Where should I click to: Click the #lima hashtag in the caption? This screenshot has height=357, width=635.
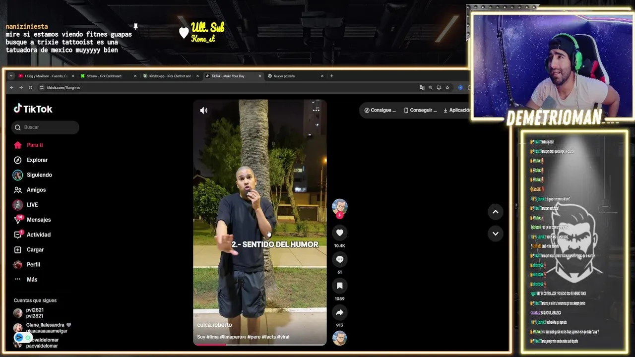pyautogui.click(x=213, y=337)
